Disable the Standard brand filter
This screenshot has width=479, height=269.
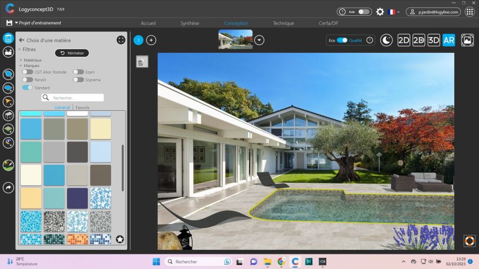click(x=27, y=88)
